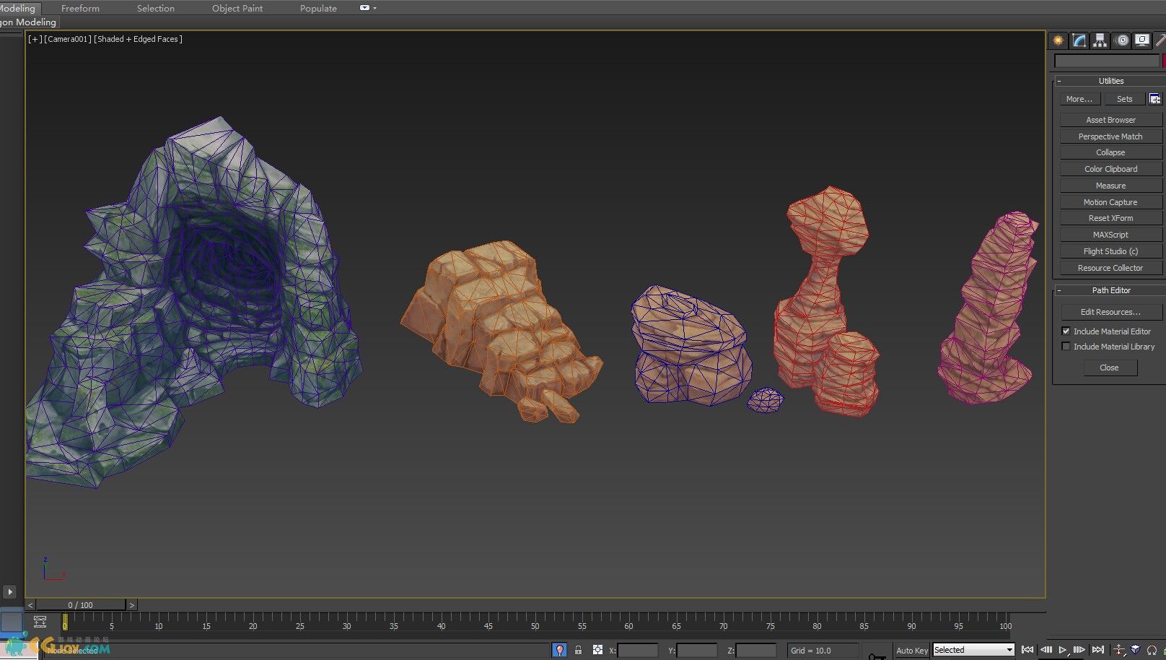This screenshot has width=1166, height=660.
Task: Advance time slider with right arrow
Action: [131, 605]
